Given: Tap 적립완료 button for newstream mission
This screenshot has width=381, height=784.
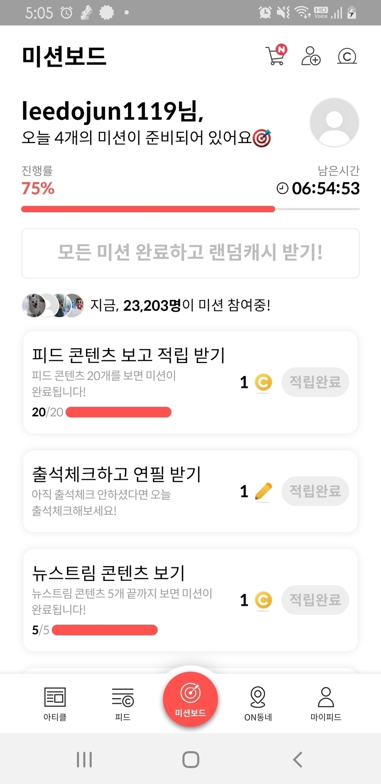Looking at the screenshot, I should point(315,600).
